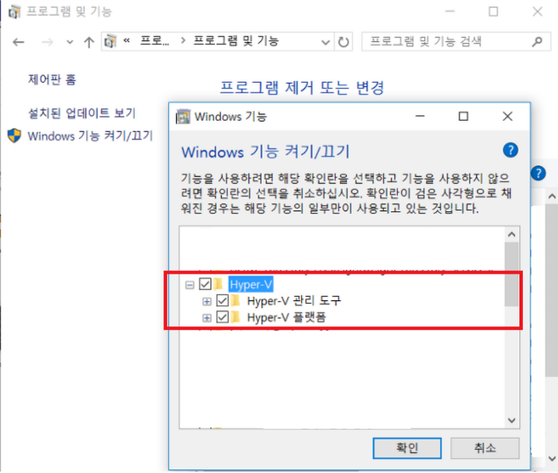Expand the Hyper-V 플랫폼 node
Screen dimensions: 558x473
[x=207, y=317]
